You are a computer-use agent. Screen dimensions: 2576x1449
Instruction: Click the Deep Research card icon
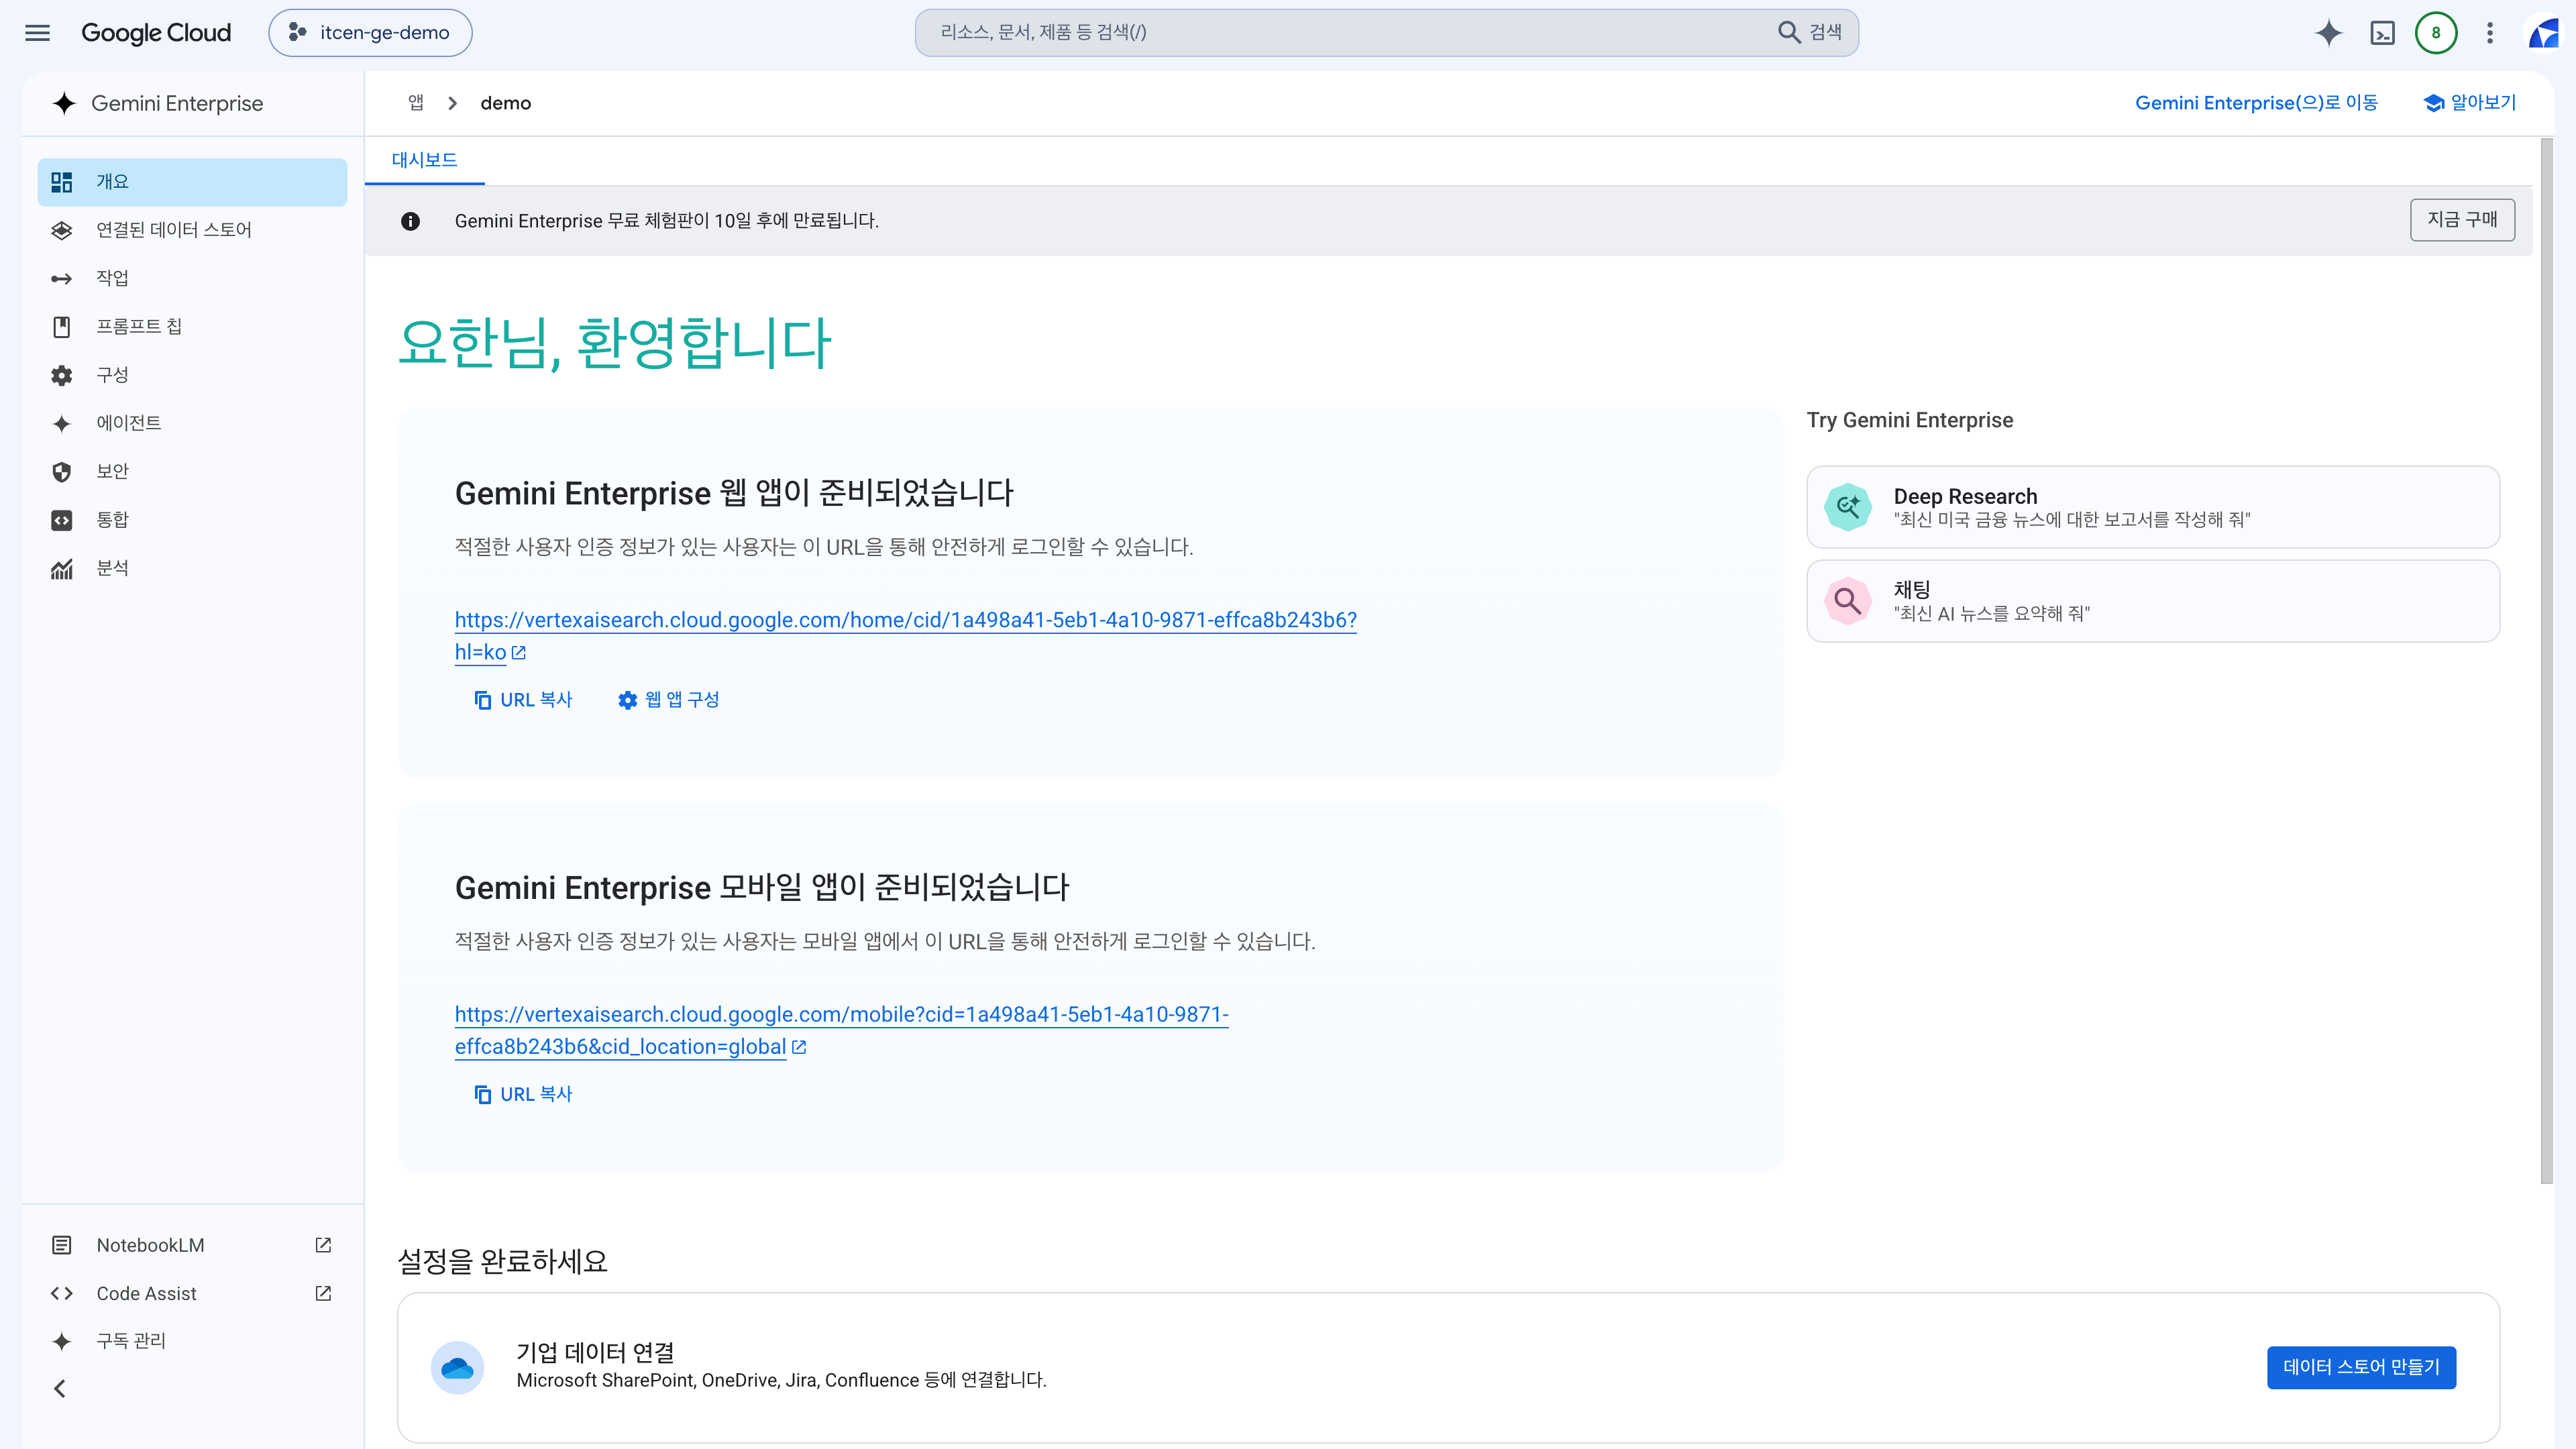(x=1848, y=507)
